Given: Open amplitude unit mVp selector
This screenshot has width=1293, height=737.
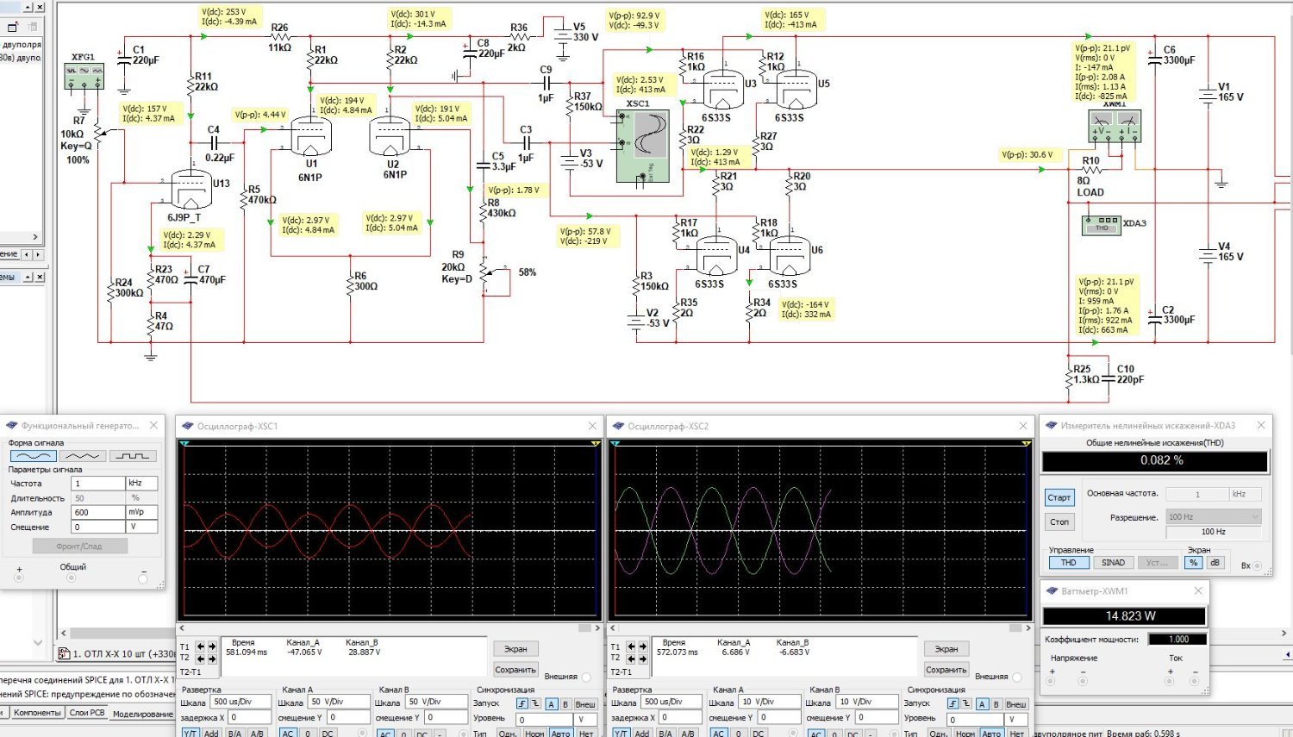Looking at the screenshot, I should [x=142, y=512].
